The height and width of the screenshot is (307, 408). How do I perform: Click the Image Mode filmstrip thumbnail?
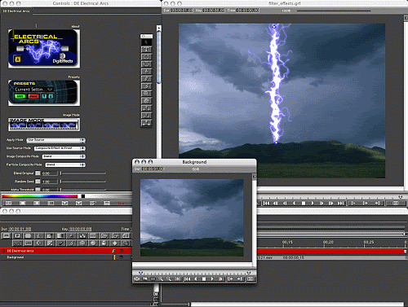click(44, 125)
